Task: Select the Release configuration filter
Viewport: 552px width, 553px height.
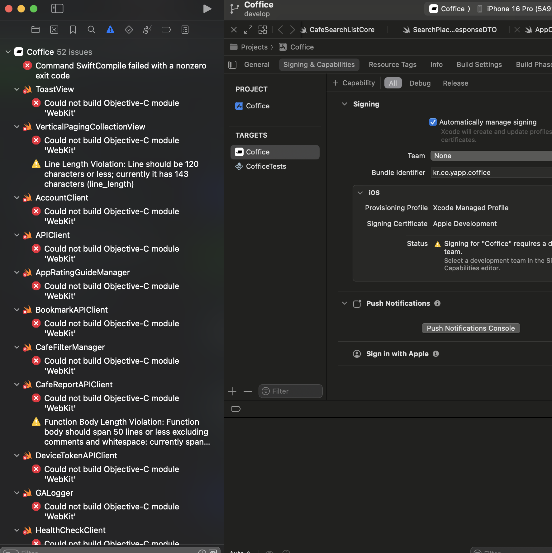Action: point(455,83)
